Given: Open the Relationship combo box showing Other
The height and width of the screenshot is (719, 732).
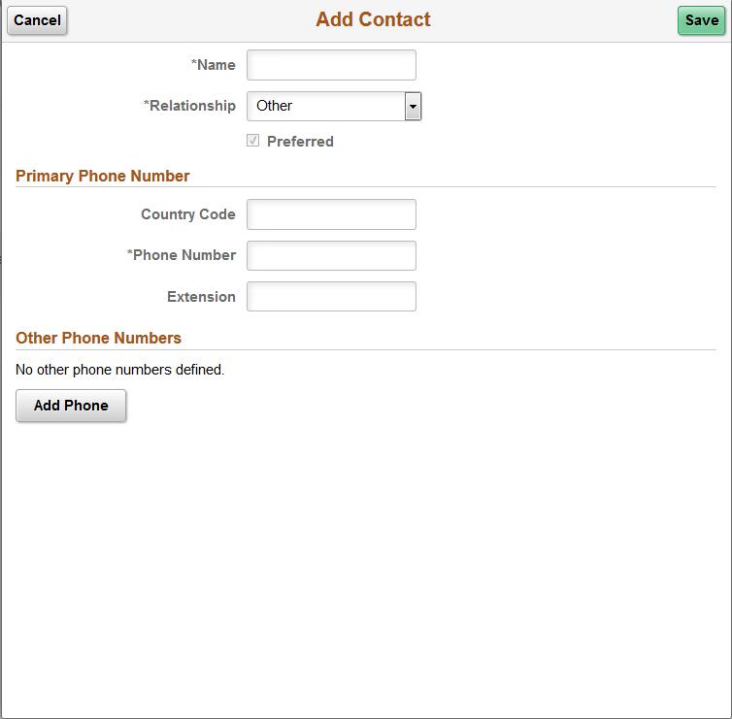Looking at the screenshot, I should [334, 106].
